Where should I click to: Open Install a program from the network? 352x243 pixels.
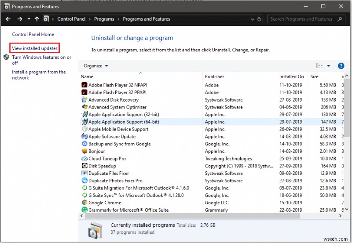tap(39, 75)
